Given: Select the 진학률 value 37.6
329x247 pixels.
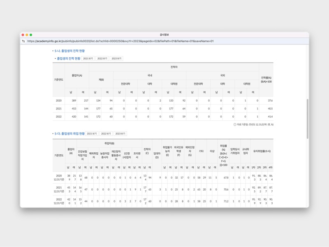Looking at the screenshot, I should pyautogui.click(x=270, y=100).
